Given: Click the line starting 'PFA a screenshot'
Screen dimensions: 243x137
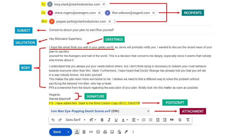Looking at the screenshot, I should click(x=124, y=88).
